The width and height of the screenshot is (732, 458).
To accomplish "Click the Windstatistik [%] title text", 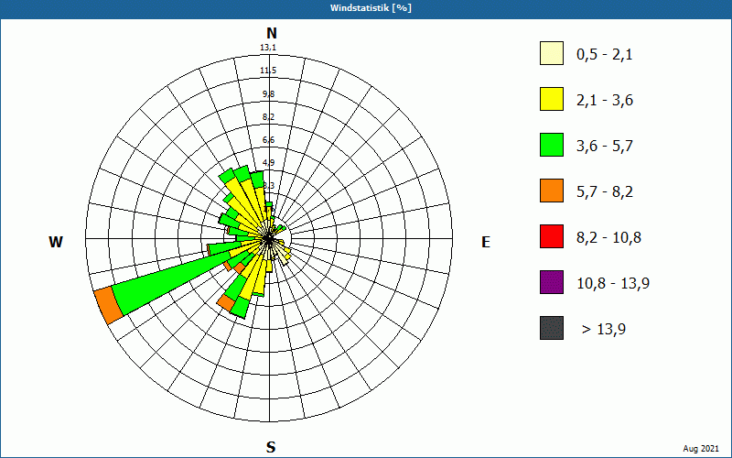I will (x=371, y=8).
